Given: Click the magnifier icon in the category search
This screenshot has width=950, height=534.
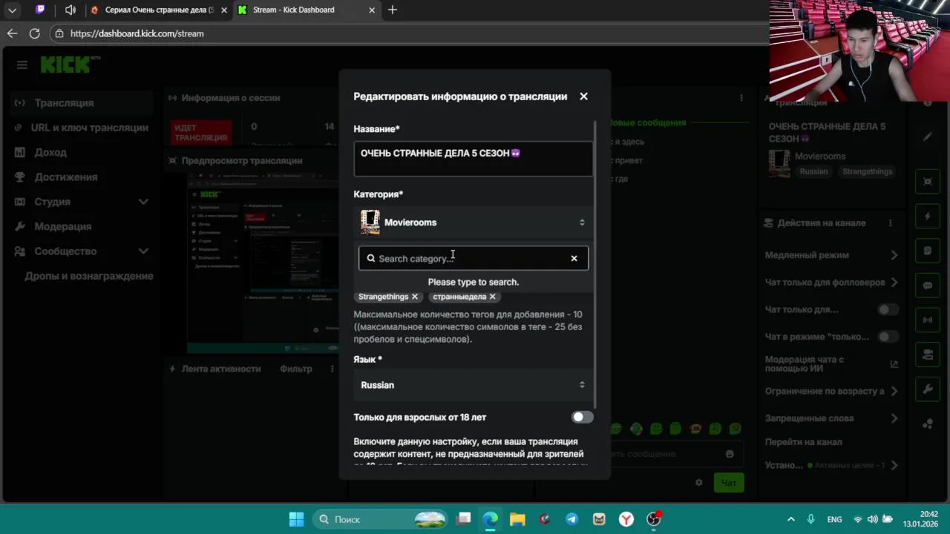Looking at the screenshot, I should pyautogui.click(x=371, y=258).
